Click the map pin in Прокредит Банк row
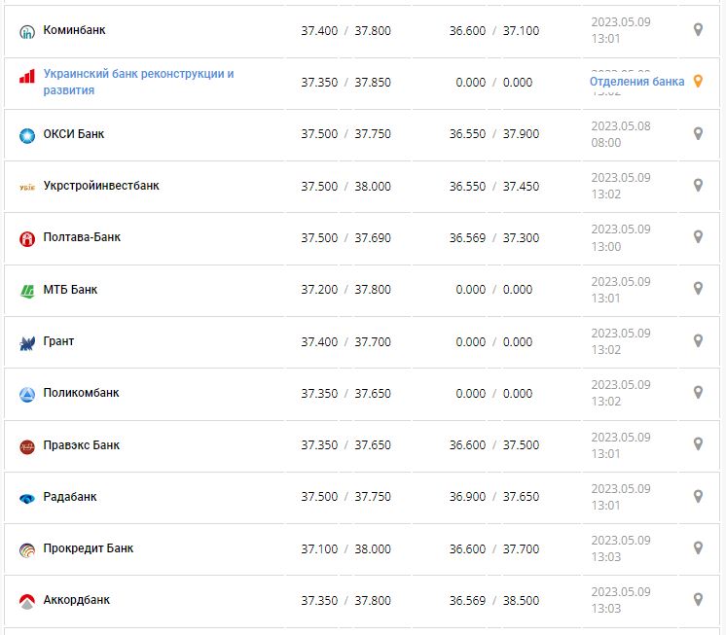 pyautogui.click(x=697, y=547)
